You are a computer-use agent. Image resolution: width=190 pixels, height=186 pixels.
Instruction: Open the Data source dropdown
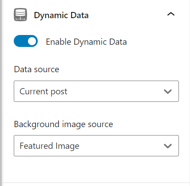[96, 91]
